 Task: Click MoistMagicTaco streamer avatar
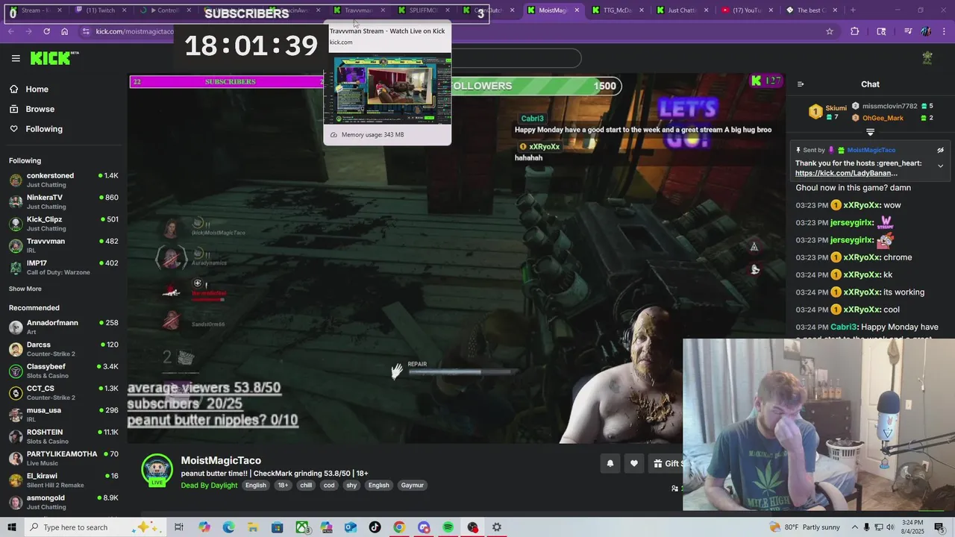coord(157,470)
